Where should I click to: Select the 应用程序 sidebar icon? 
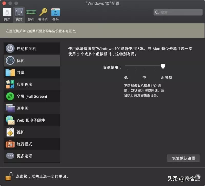click(10, 84)
